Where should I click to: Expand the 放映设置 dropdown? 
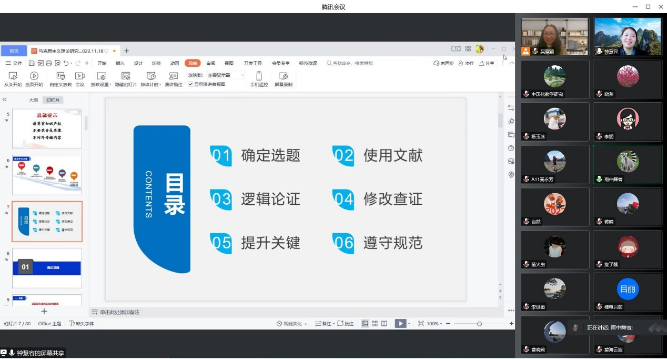101,84
